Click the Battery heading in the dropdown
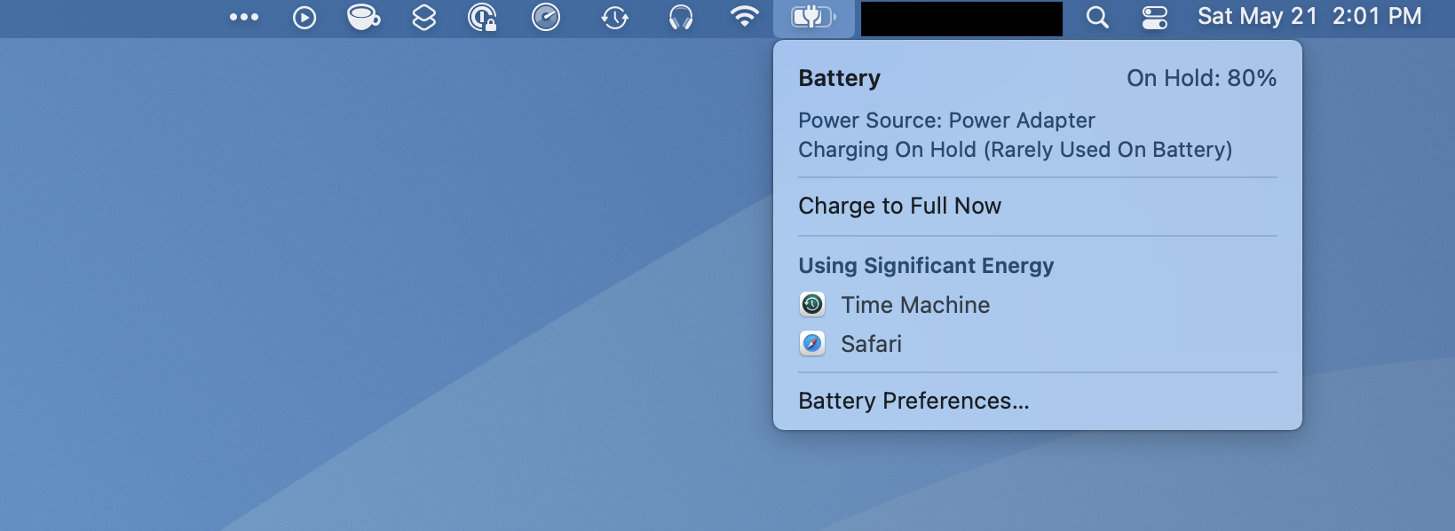Screen dimensions: 1455x531 tap(839, 78)
